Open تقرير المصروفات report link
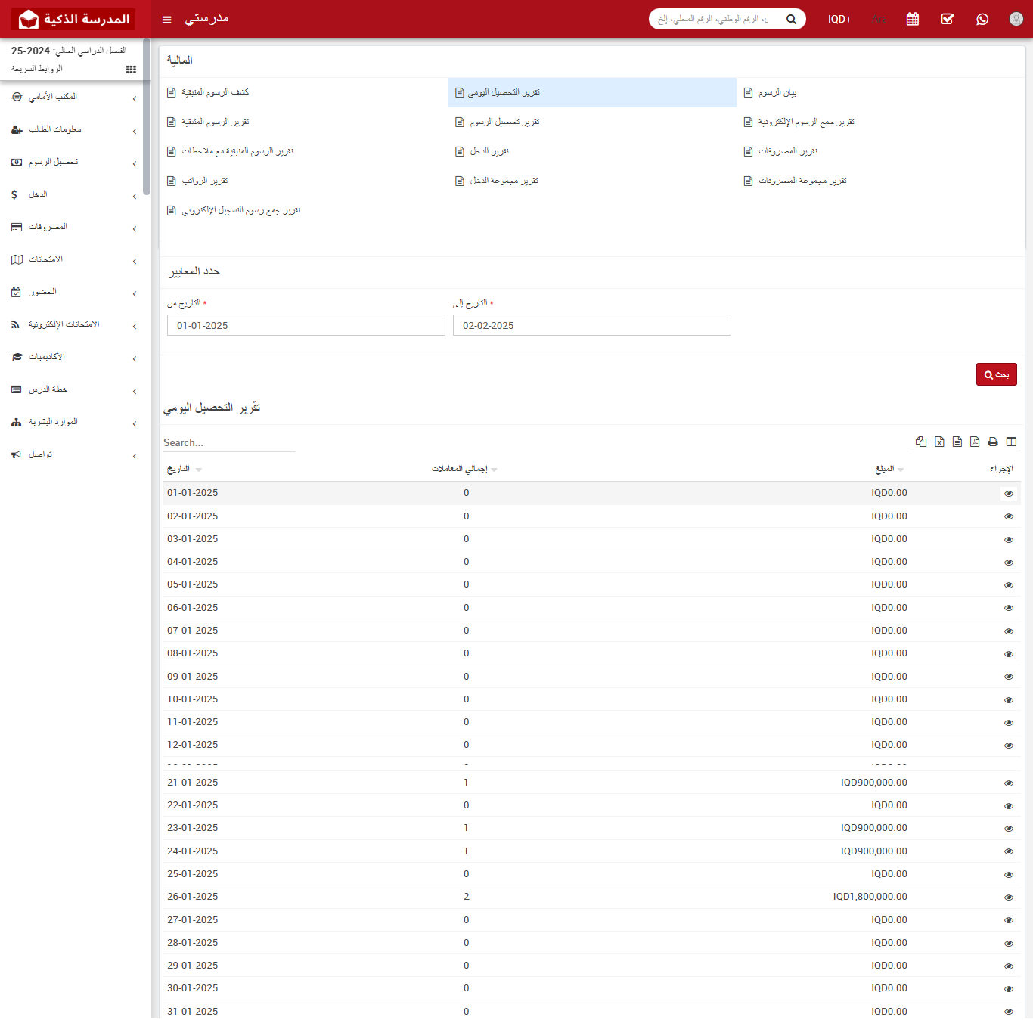The width and height of the screenshot is (1033, 1020). click(787, 152)
